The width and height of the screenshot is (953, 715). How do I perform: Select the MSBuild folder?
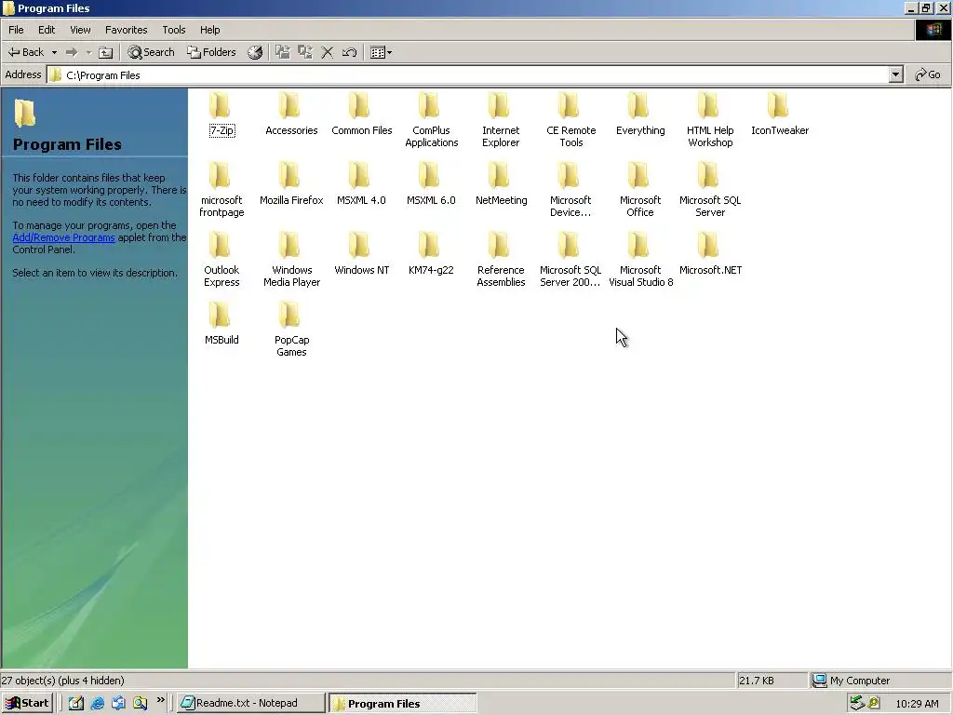click(x=221, y=323)
